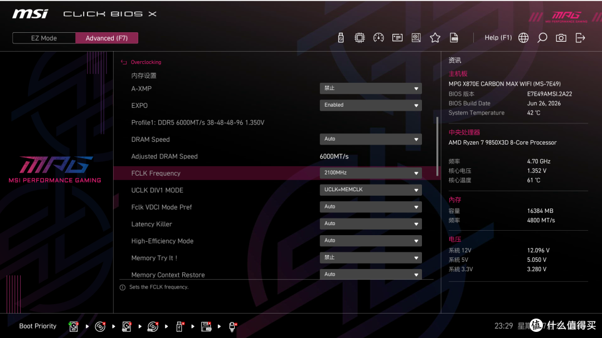
Task: Click BIOS version E7E49AMSI.2A22
Action: coord(550,94)
